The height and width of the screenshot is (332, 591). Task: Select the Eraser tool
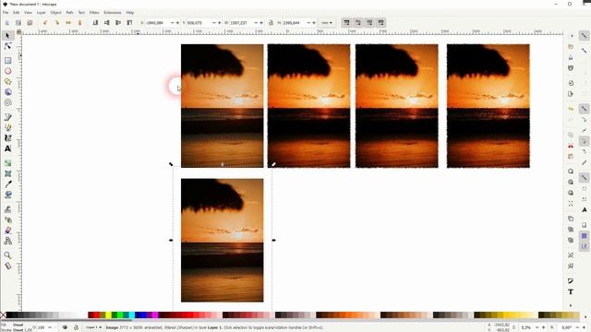click(x=7, y=231)
